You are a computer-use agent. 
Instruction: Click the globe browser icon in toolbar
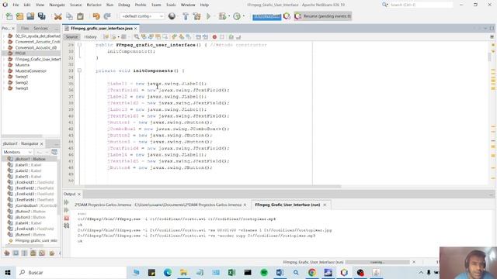(172, 16)
